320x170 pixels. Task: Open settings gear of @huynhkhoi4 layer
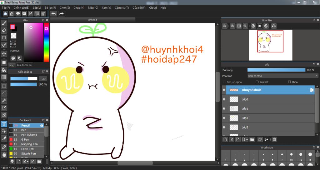pyautogui.click(x=312, y=90)
